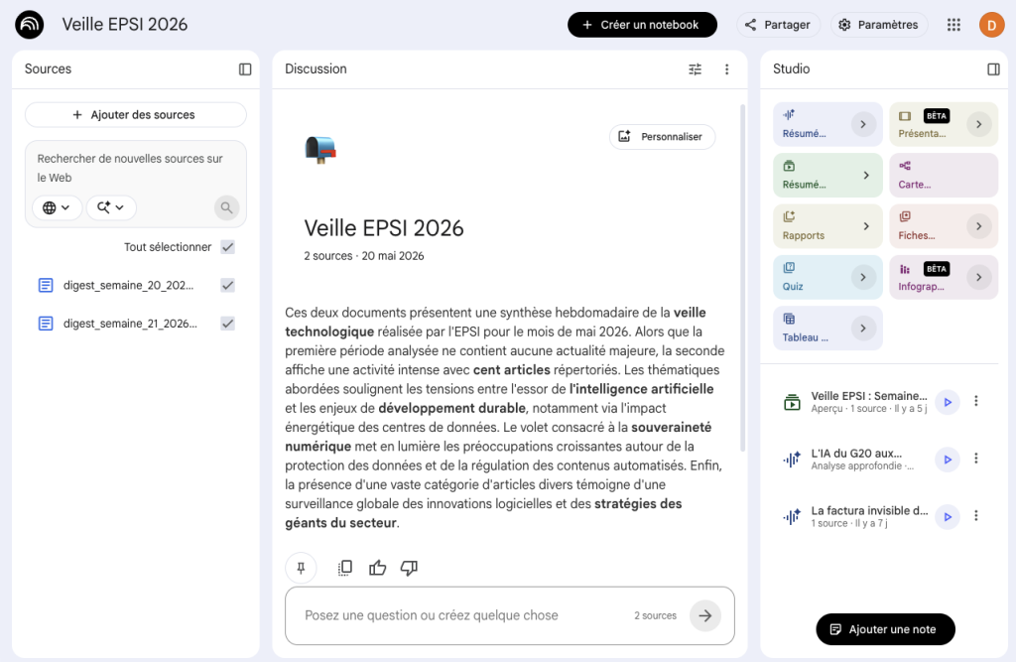1016x662 pixels.
Task: Uncheck digest_semaine_21 source checkbox
Action: (227, 324)
